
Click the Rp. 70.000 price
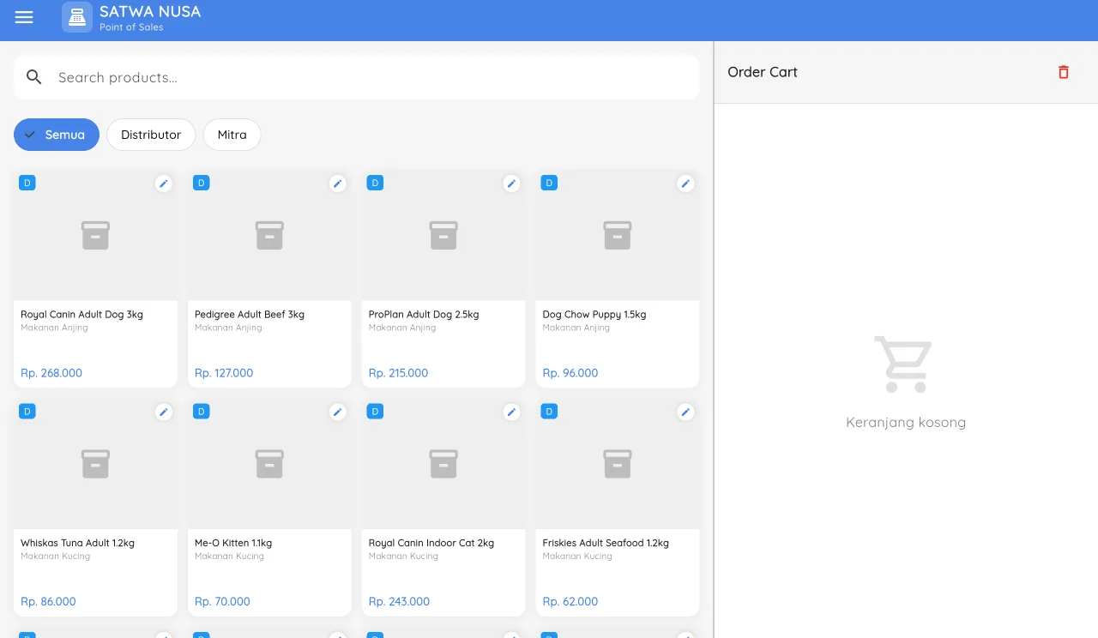pos(222,602)
